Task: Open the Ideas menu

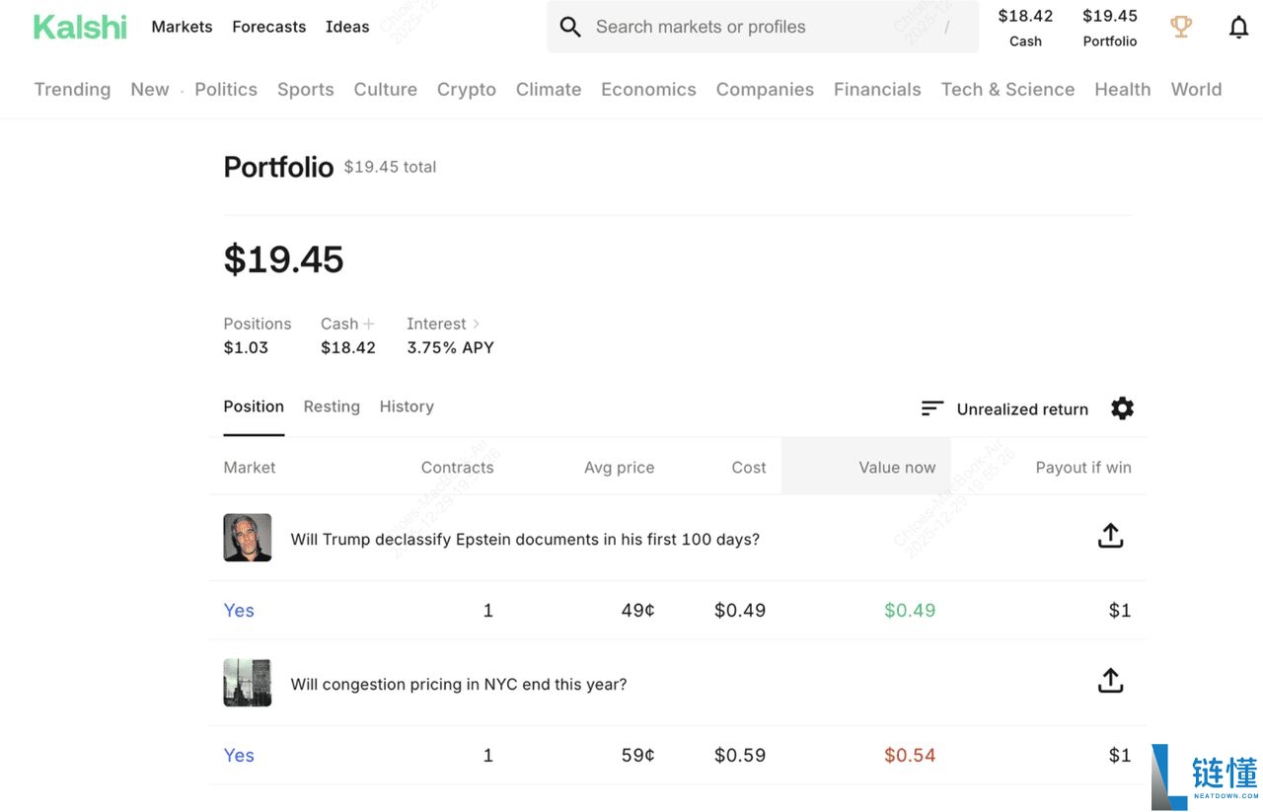Action: [347, 27]
